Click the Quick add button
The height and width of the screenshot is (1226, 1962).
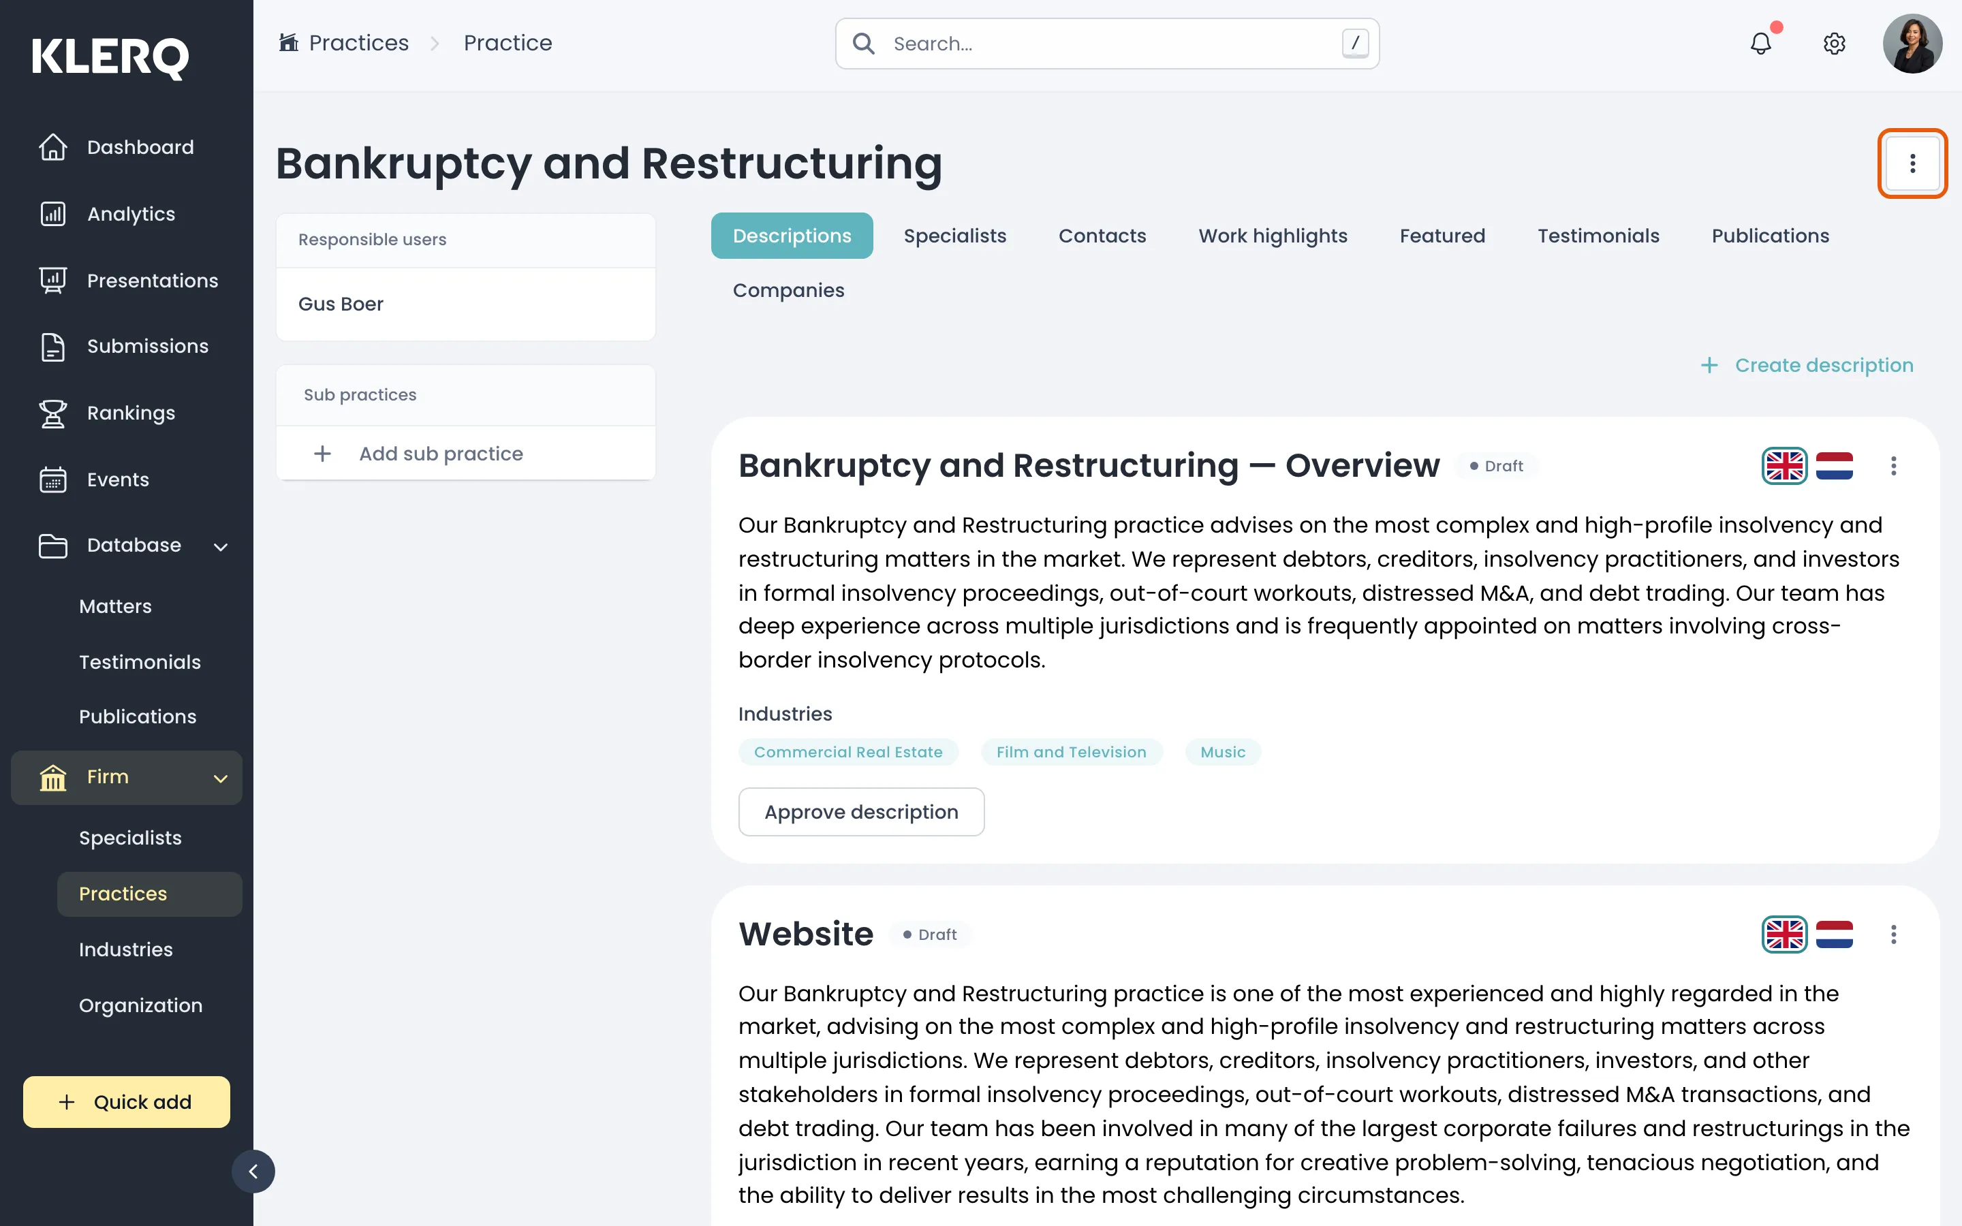pos(127,1102)
